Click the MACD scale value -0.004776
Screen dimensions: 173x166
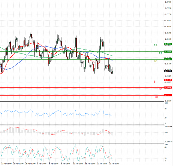168,142
